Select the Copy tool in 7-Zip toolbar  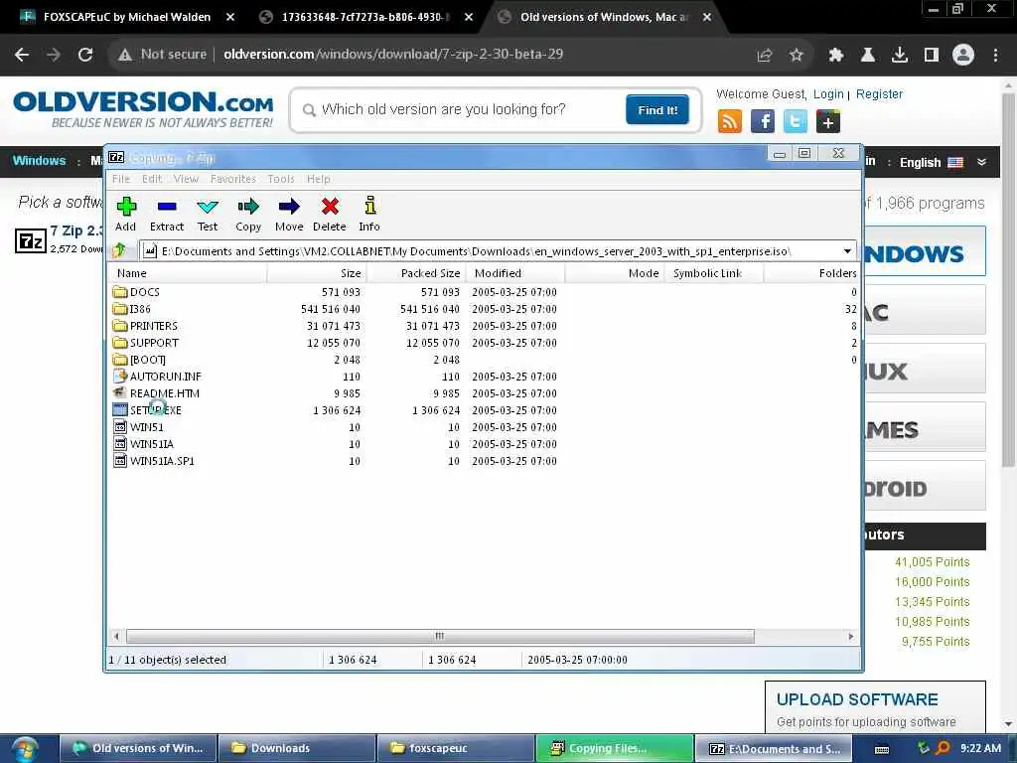click(247, 215)
